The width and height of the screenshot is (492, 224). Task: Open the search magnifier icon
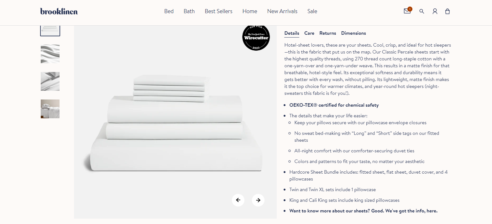(422, 11)
